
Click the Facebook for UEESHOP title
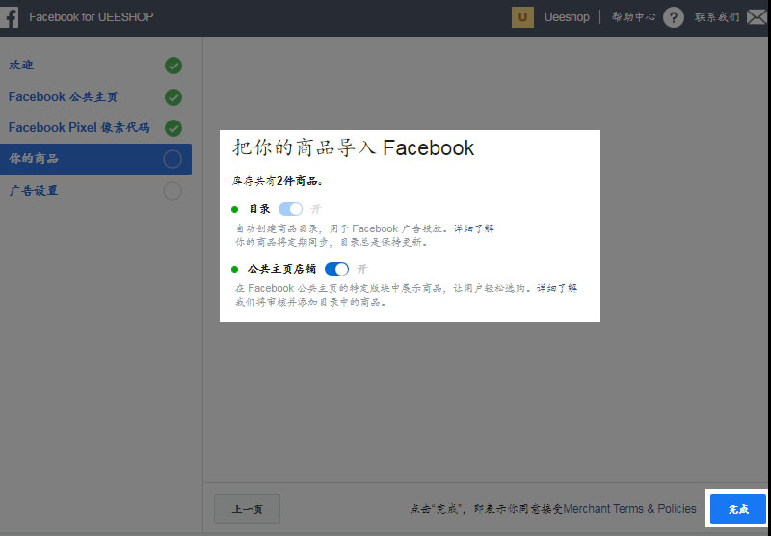[91, 17]
